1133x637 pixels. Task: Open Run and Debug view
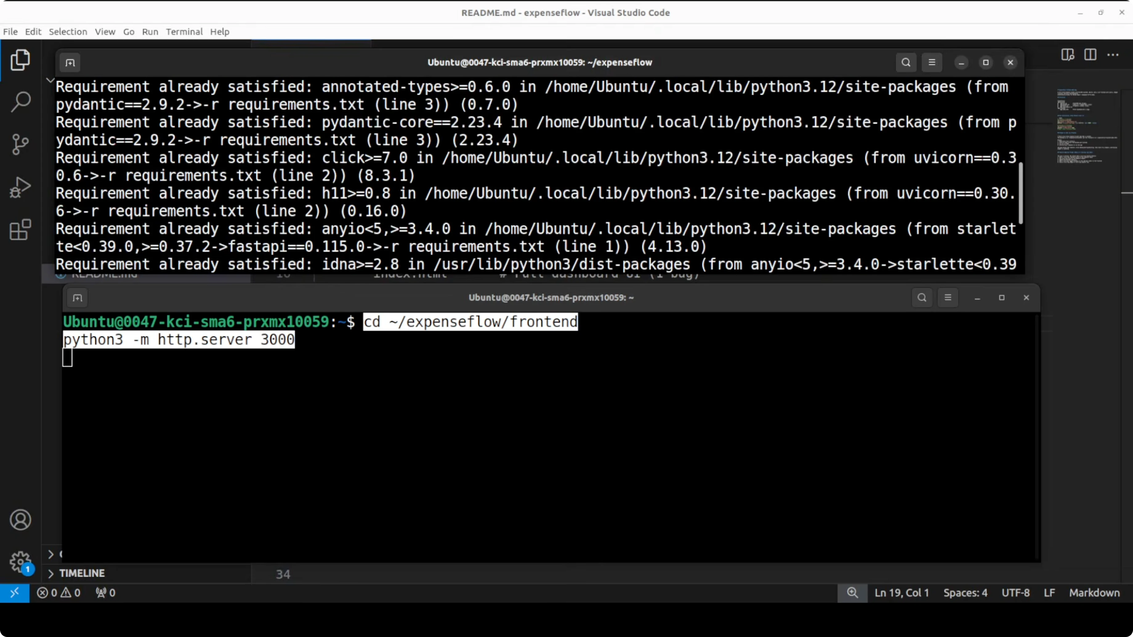(x=20, y=187)
